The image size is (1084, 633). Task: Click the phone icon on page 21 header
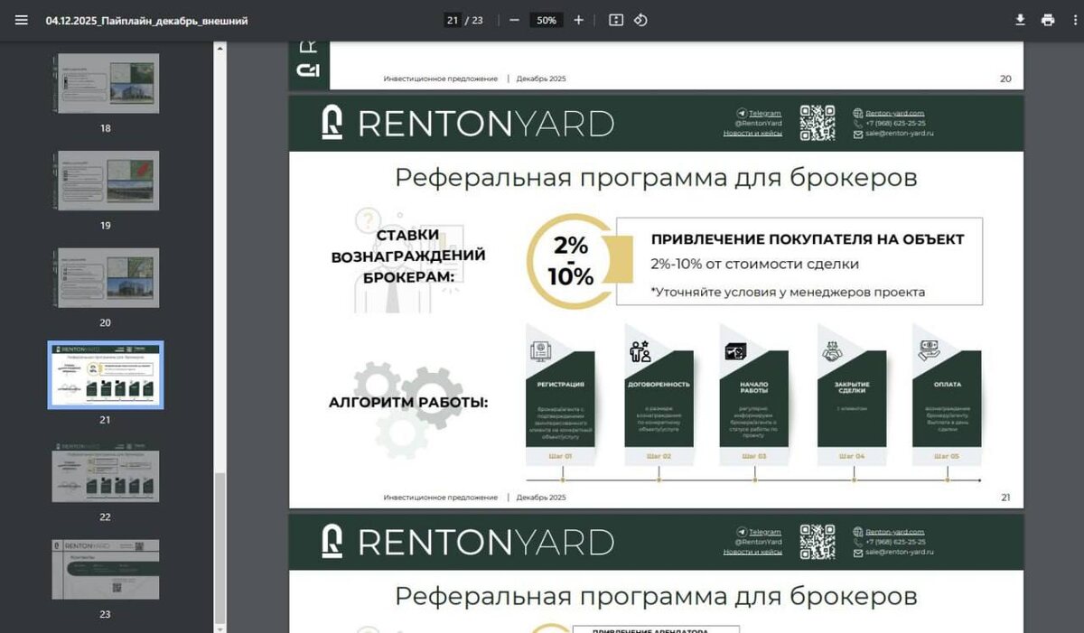click(x=858, y=123)
